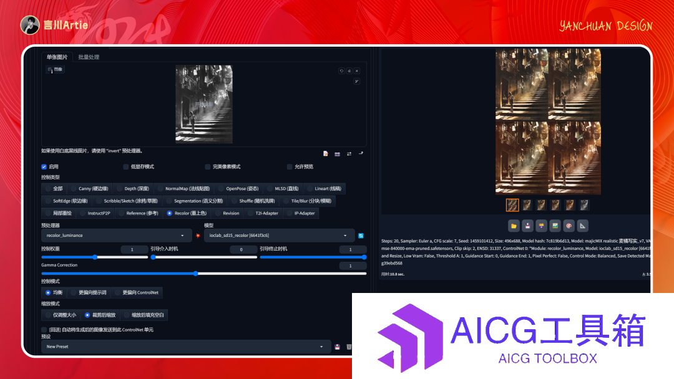Click the third output action icon, the zip one

tap(541, 226)
